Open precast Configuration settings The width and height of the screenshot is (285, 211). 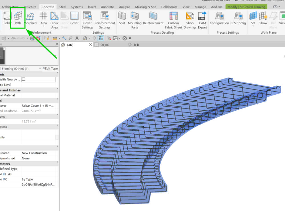coord(219,18)
